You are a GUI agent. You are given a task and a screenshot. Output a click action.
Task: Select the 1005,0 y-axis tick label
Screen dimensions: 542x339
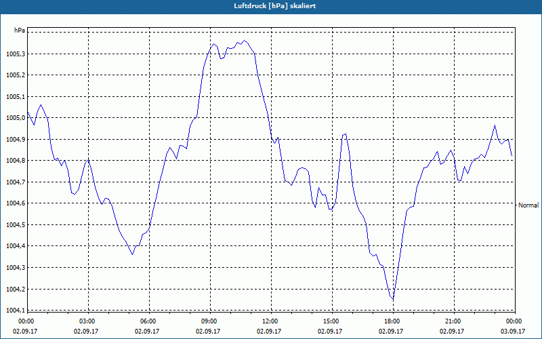tap(16, 118)
